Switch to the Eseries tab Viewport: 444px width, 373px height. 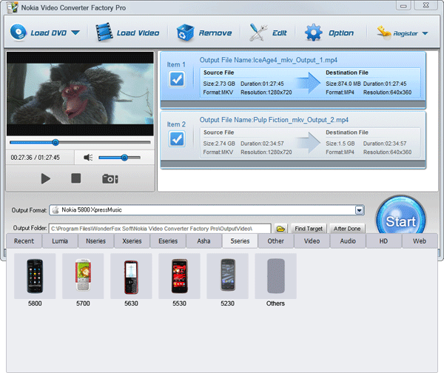(168, 241)
